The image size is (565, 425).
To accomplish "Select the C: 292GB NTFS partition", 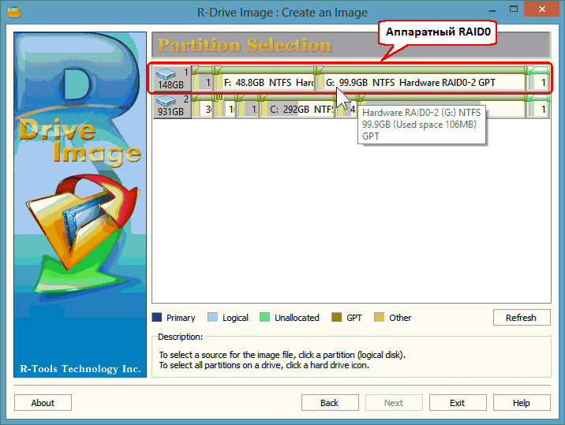I will pos(297,107).
